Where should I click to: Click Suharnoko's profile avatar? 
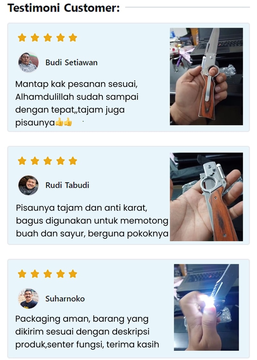coord(28,299)
